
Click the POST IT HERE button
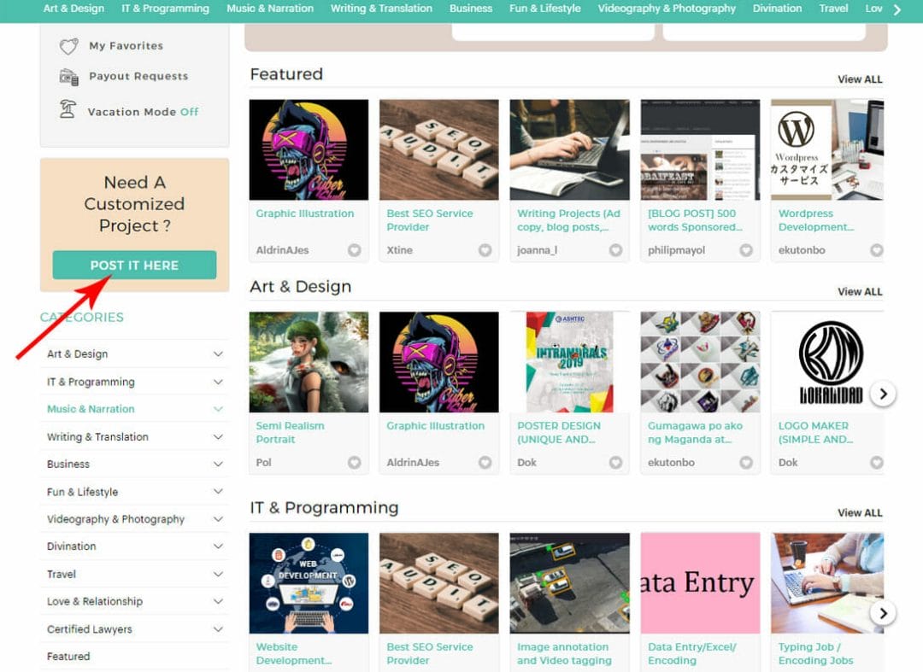pyautogui.click(x=134, y=266)
